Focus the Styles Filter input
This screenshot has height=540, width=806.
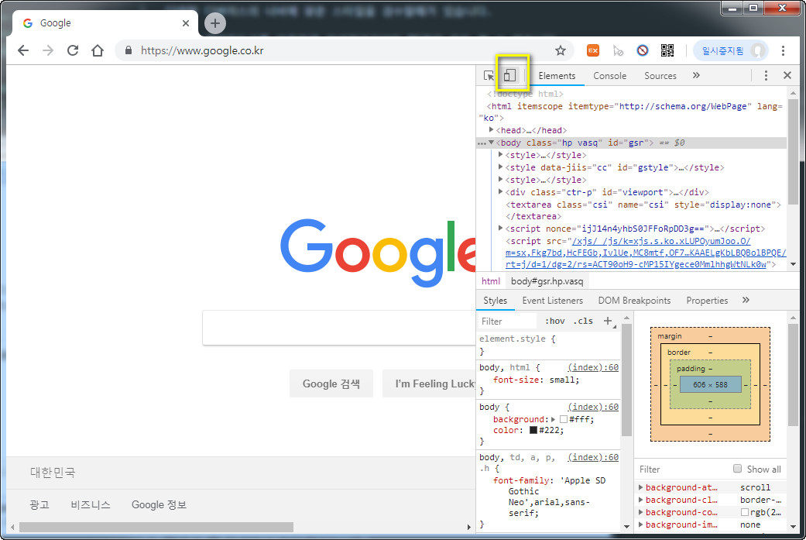[508, 321]
